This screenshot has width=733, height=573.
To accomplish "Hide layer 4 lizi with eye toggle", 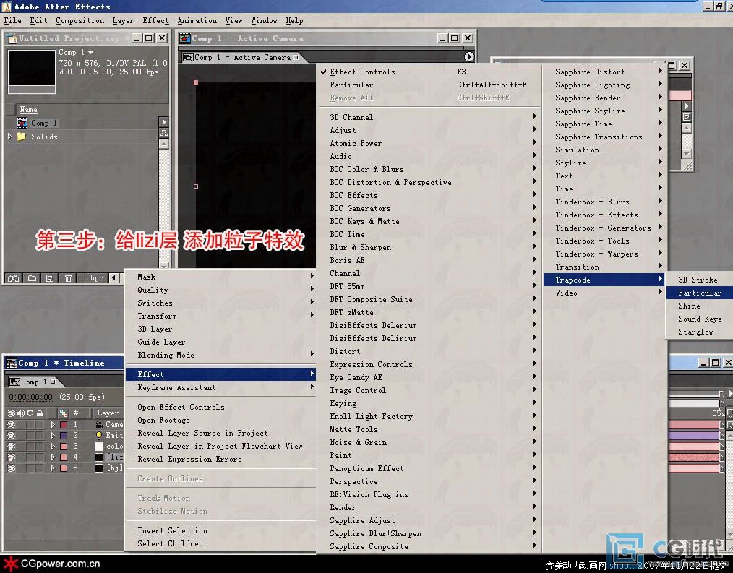I will [12, 457].
